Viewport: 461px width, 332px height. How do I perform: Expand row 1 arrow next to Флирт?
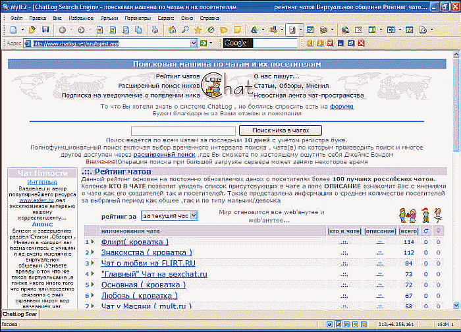93,242
